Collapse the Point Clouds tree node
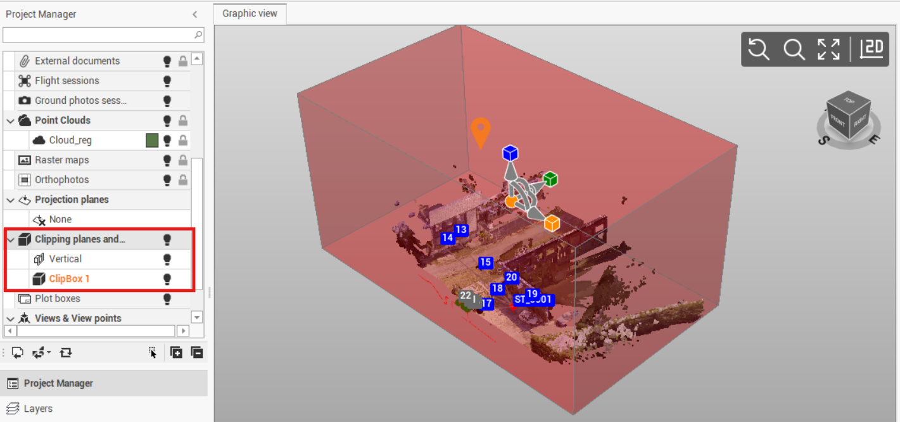The image size is (900, 422). pyautogui.click(x=10, y=120)
